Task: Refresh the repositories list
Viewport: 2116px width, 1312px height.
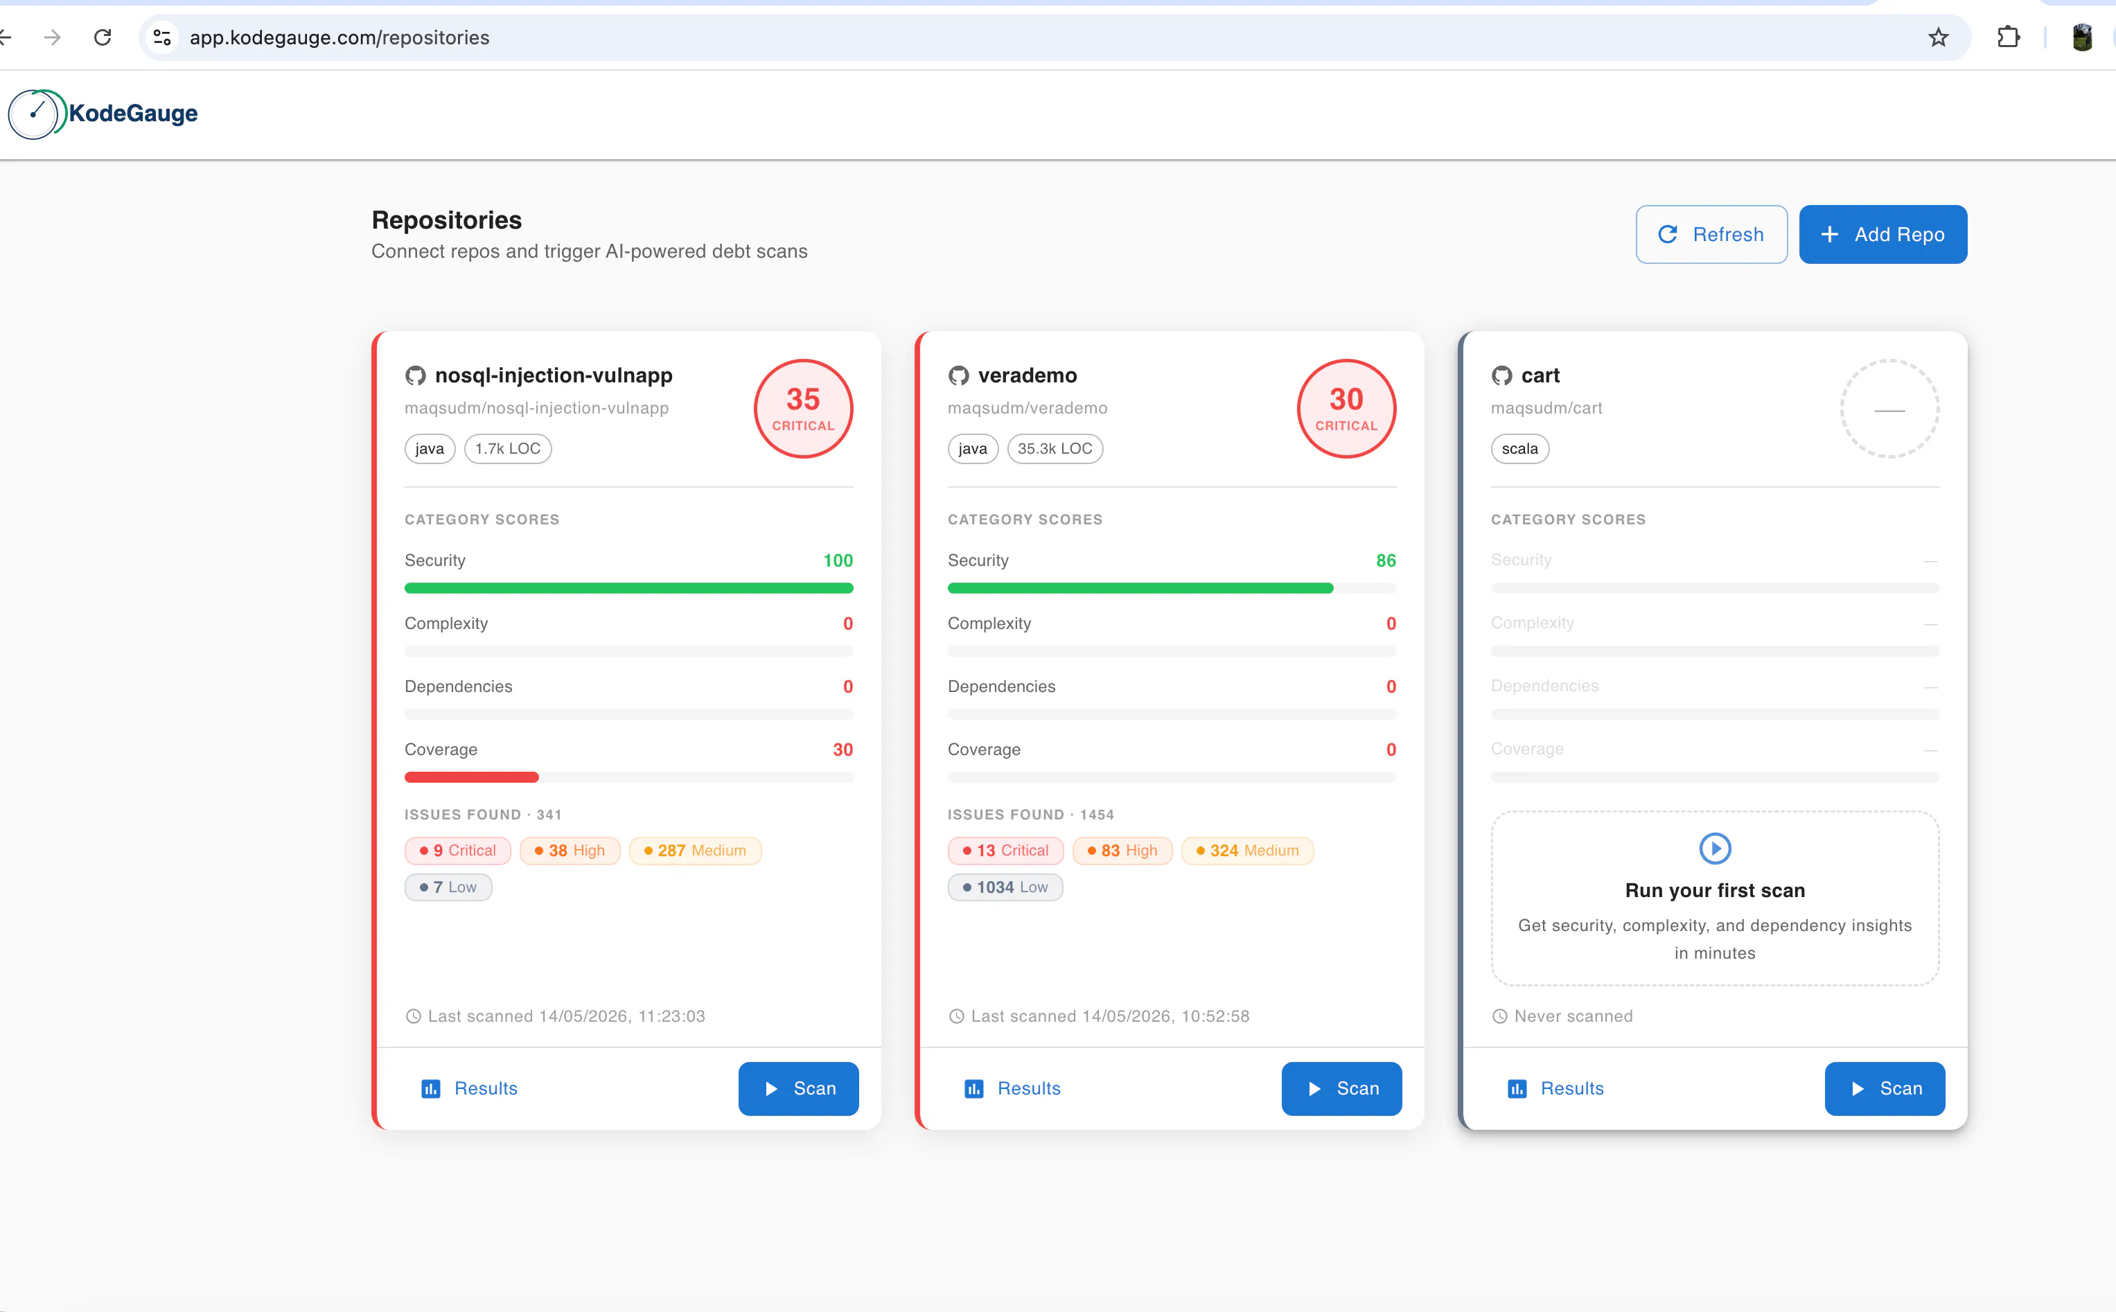Action: pos(1711,234)
